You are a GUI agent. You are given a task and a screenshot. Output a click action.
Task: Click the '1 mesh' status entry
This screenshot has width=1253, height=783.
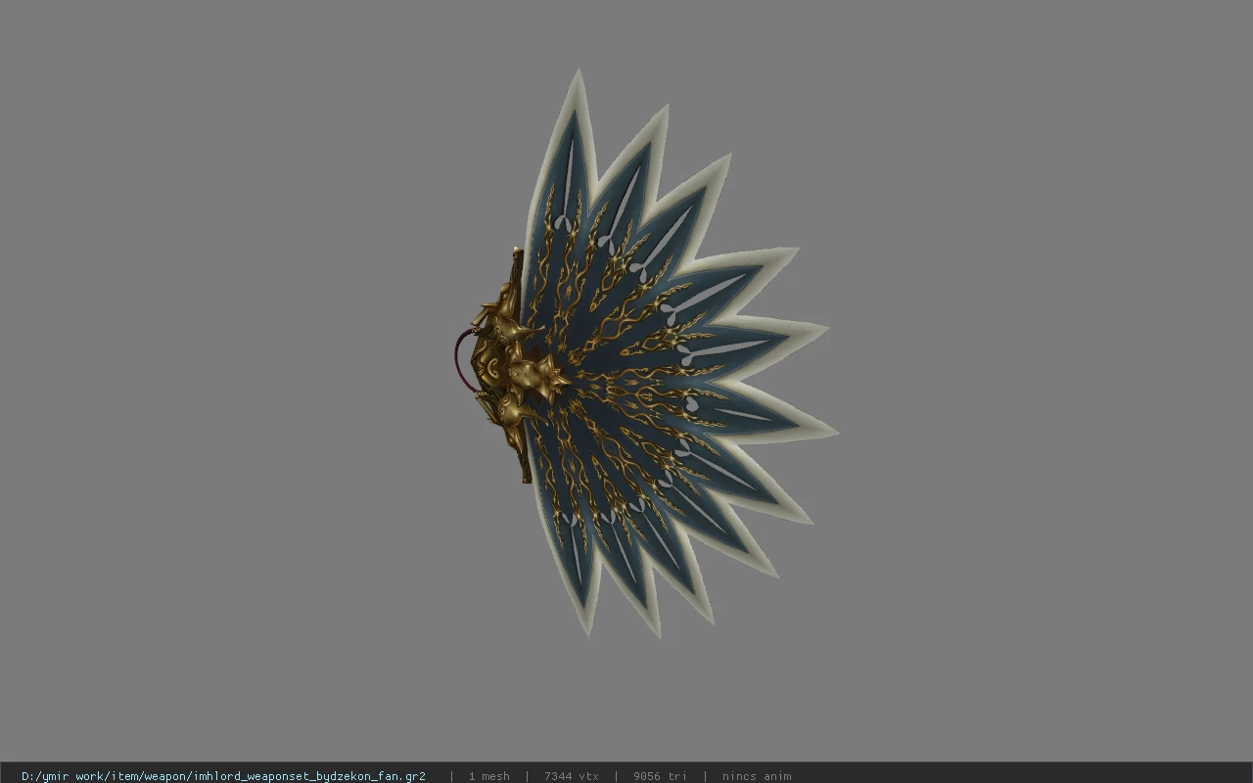point(488,776)
